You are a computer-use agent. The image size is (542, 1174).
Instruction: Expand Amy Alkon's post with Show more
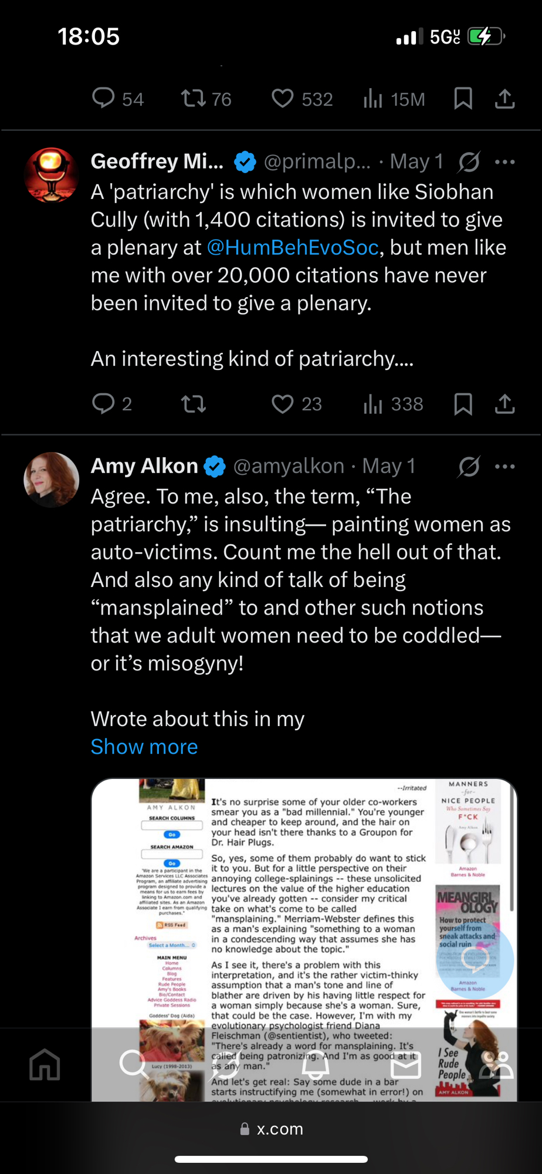144,747
